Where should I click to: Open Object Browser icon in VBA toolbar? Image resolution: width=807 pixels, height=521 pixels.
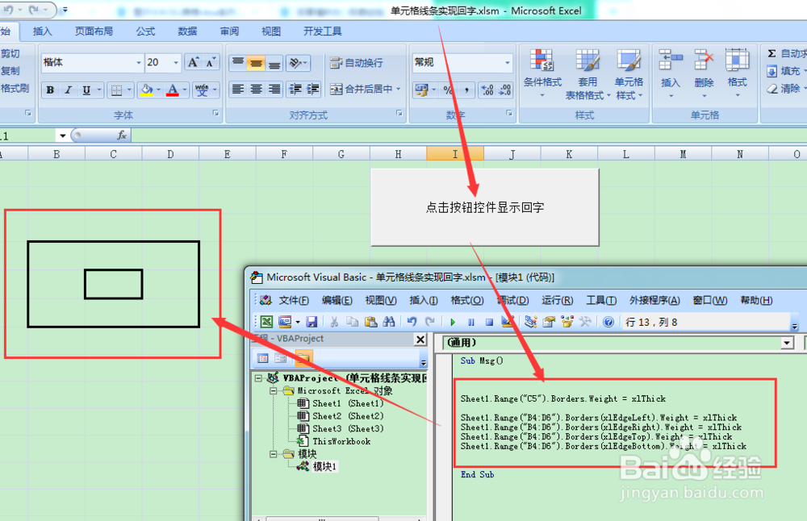tap(567, 322)
